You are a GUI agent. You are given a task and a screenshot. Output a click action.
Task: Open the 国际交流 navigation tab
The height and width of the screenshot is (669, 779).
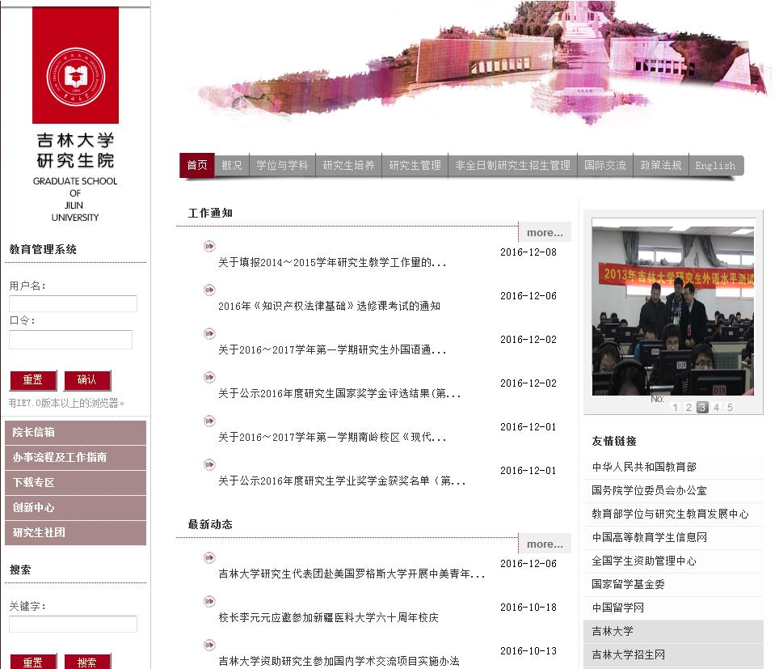605,165
